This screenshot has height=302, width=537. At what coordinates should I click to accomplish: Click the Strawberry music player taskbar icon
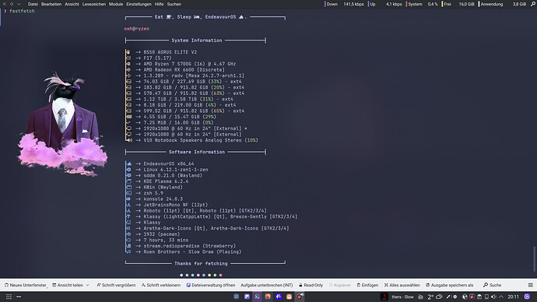[300, 297]
